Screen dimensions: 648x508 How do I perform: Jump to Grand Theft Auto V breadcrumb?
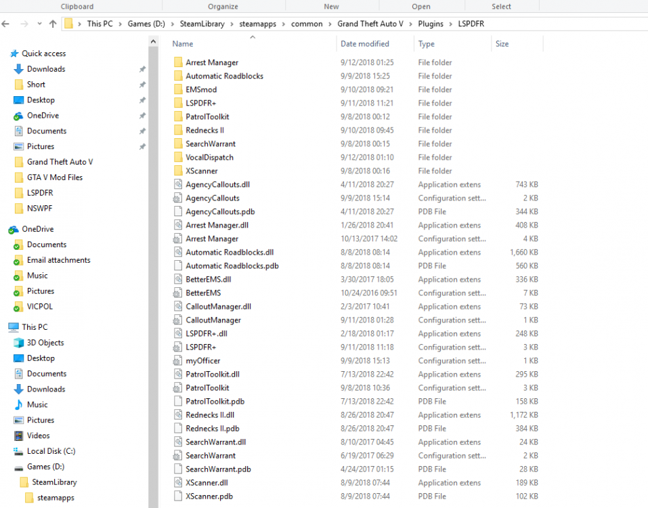370,24
